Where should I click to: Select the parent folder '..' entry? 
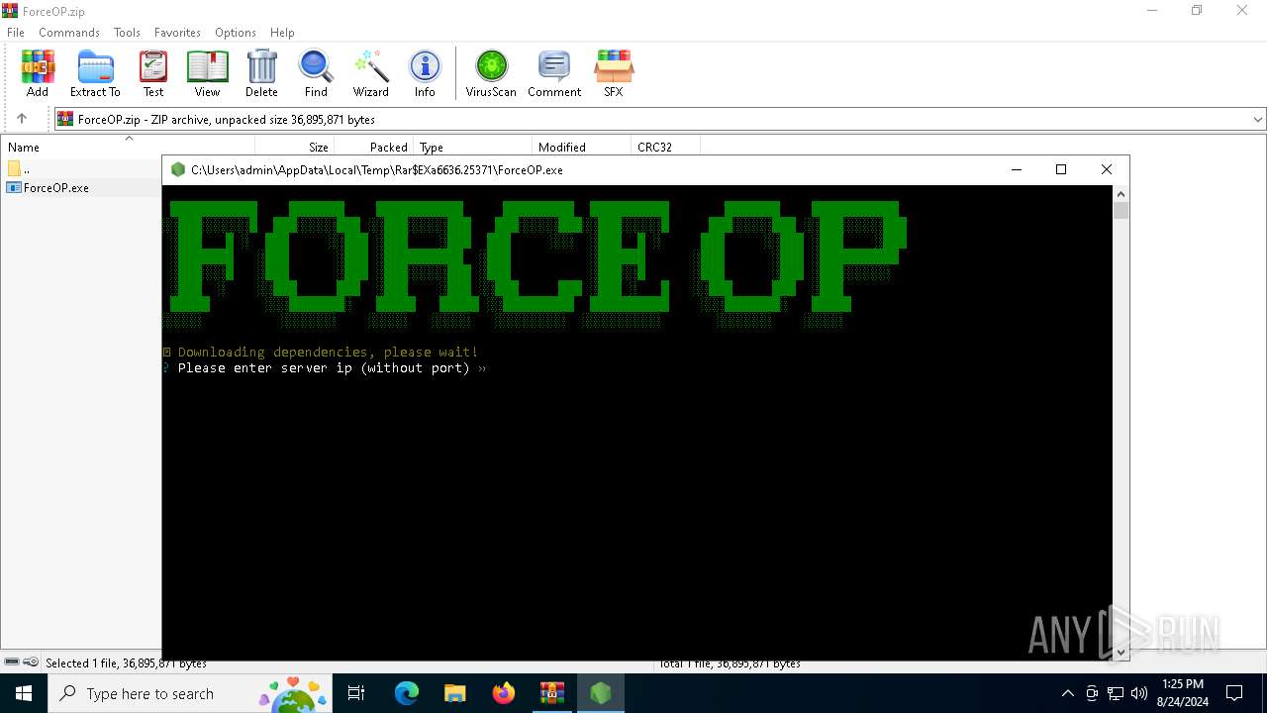pyautogui.click(x=20, y=169)
